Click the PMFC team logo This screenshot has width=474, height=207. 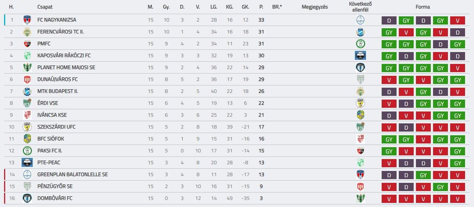(x=27, y=44)
